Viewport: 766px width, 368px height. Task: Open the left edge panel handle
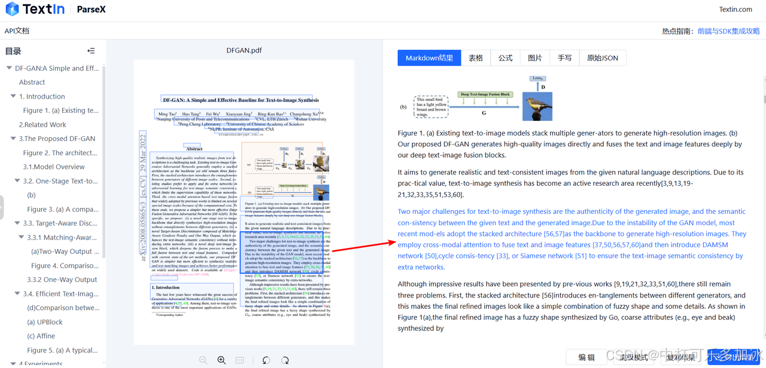point(2,207)
